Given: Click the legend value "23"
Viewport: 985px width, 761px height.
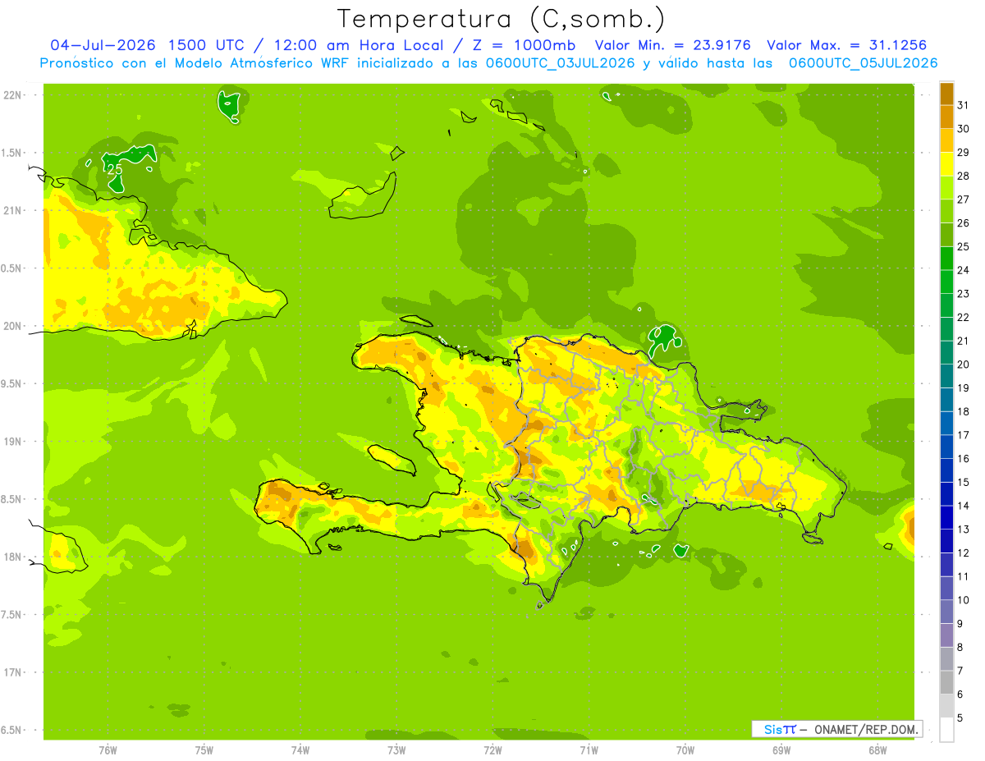Looking at the screenshot, I should pyautogui.click(x=964, y=294).
